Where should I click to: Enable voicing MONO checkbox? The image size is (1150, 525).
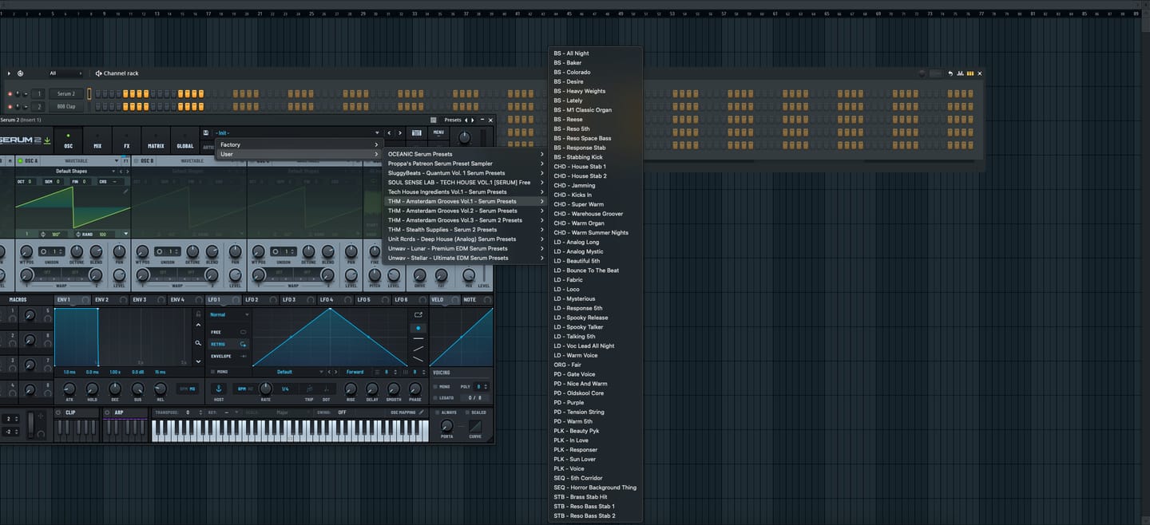pos(435,386)
